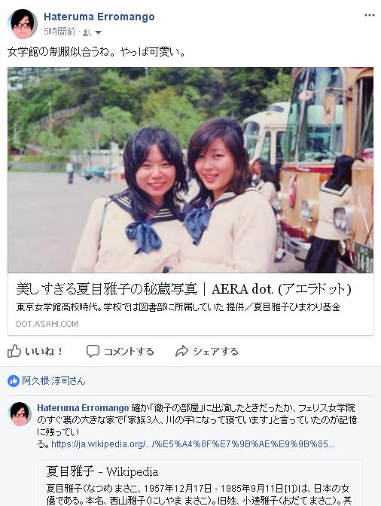Click the blue like reaction icon
Viewport: 381px width, 506px height.
(14, 381)
